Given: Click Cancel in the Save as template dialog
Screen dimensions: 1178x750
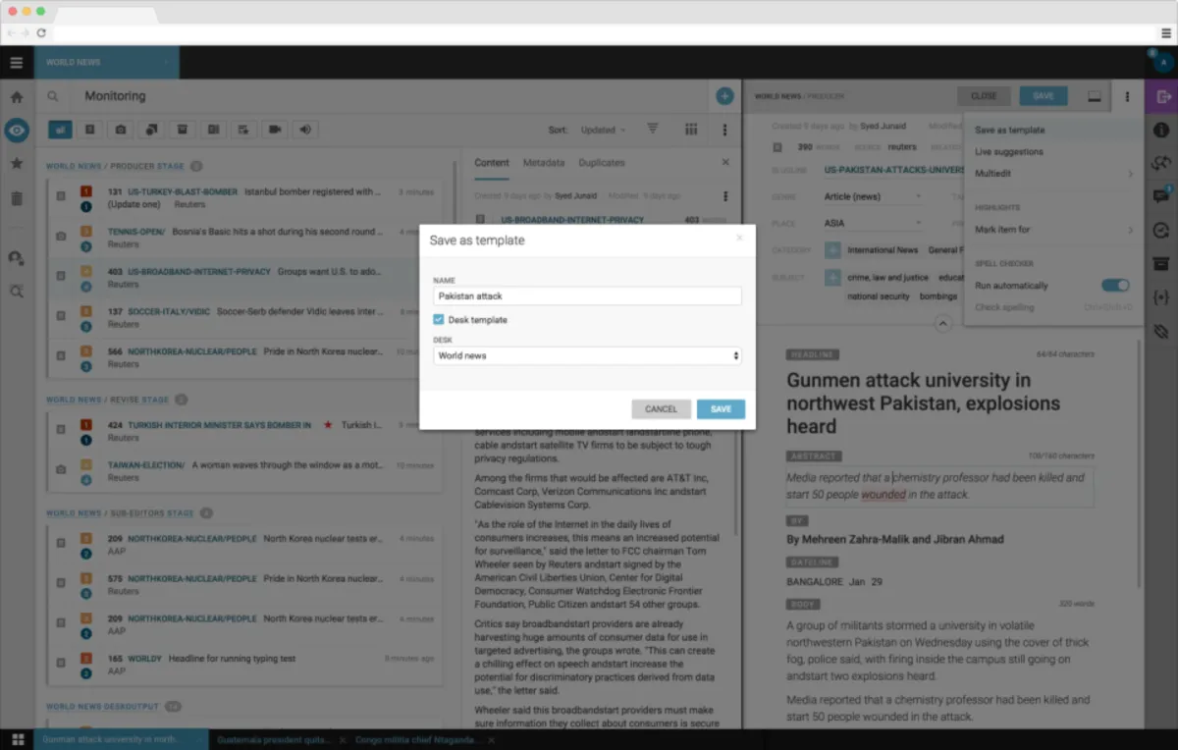Looking at the screenshot, I should coord(662,408).
